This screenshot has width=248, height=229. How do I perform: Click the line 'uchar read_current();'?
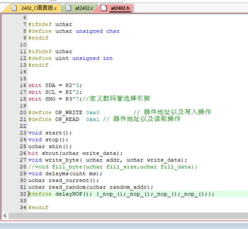click(63, 180)
